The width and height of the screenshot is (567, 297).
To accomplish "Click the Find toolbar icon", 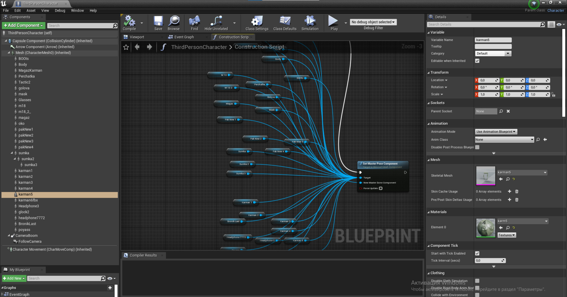I will (x=194, y=21).
